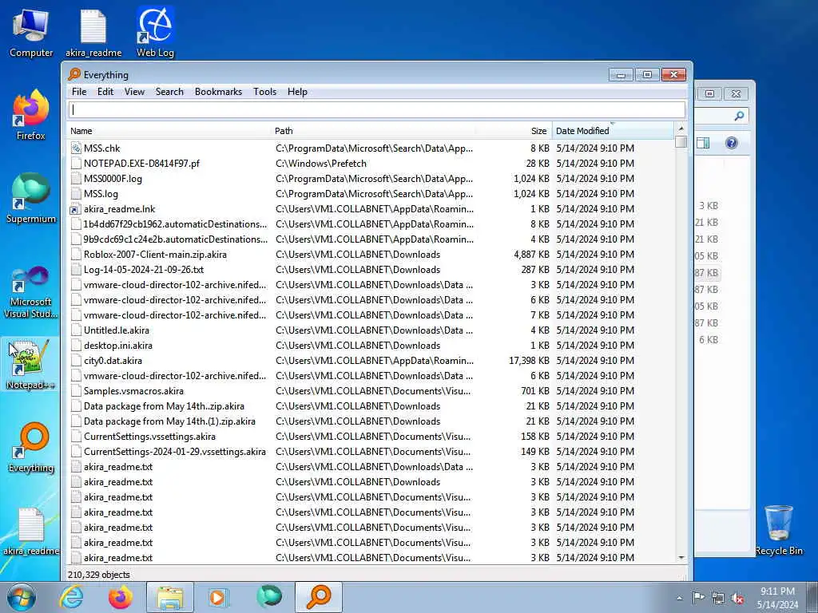This screenshot has height=613, width=818.
Task: Open the Recycle Bin
Action: 779,530
